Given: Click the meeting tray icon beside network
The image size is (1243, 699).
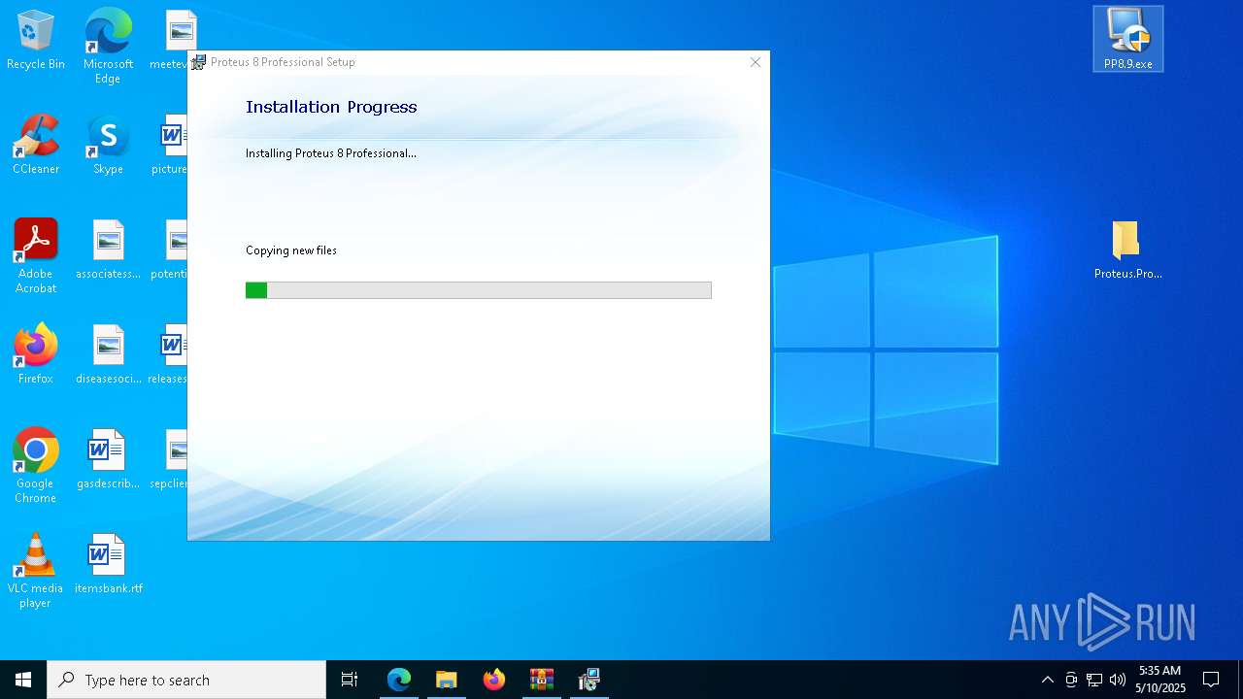Looking at the screenshot, I should pos(1071,680).
